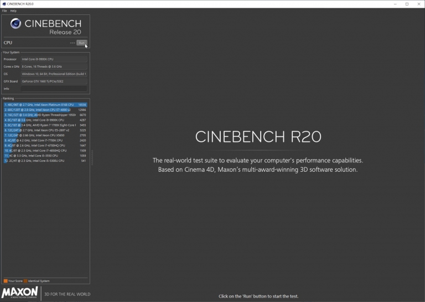Click the Cores x GHz value field
The height and width of the screenshot is (302, 425).
(54, 66)
